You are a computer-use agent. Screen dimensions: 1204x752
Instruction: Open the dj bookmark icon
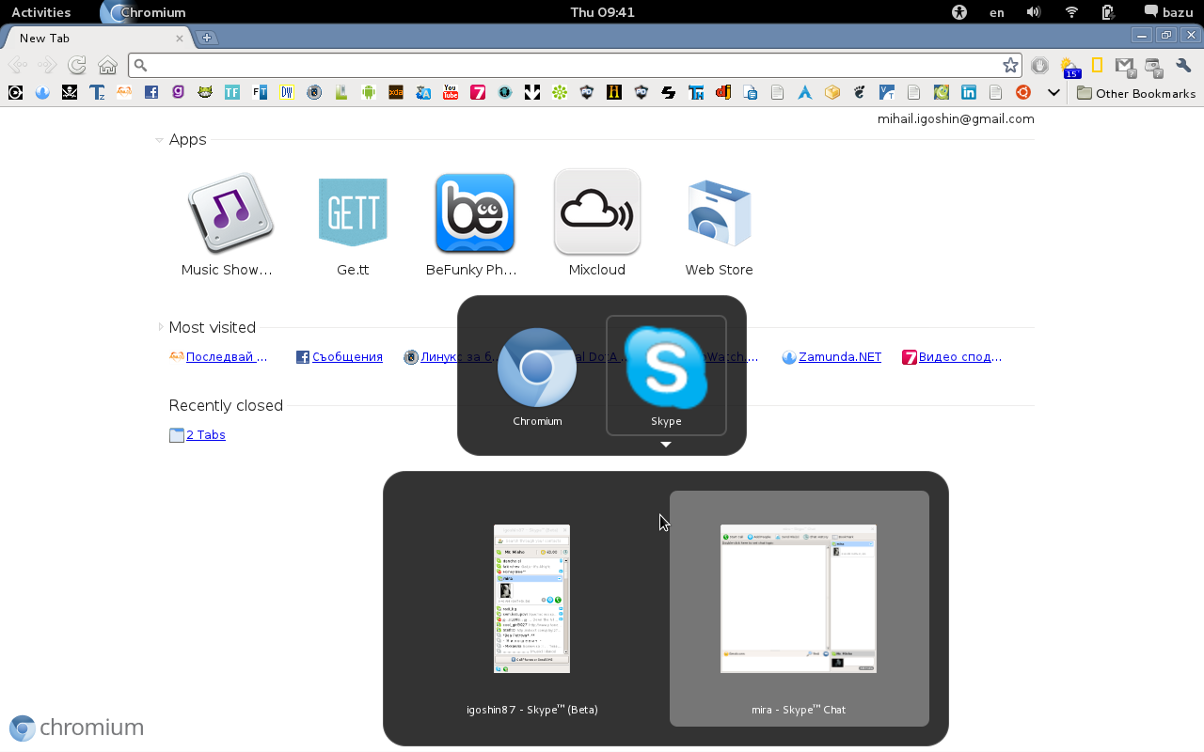pyautogui.click(x=723, y=92)
